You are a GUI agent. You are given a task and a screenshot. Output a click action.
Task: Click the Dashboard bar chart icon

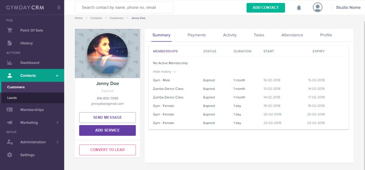point(10,63)
